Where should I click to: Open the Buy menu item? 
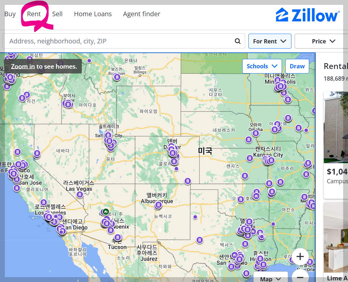(x=10, y=14)
